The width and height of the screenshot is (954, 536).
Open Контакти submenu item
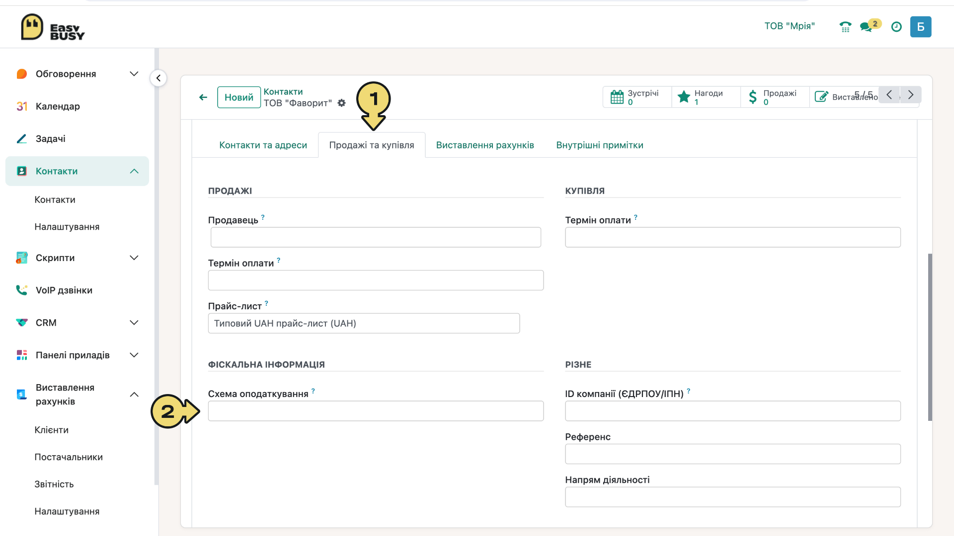tap(55, 200)
